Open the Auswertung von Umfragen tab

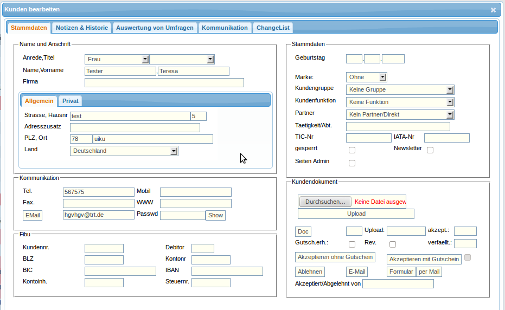point(155,28)
